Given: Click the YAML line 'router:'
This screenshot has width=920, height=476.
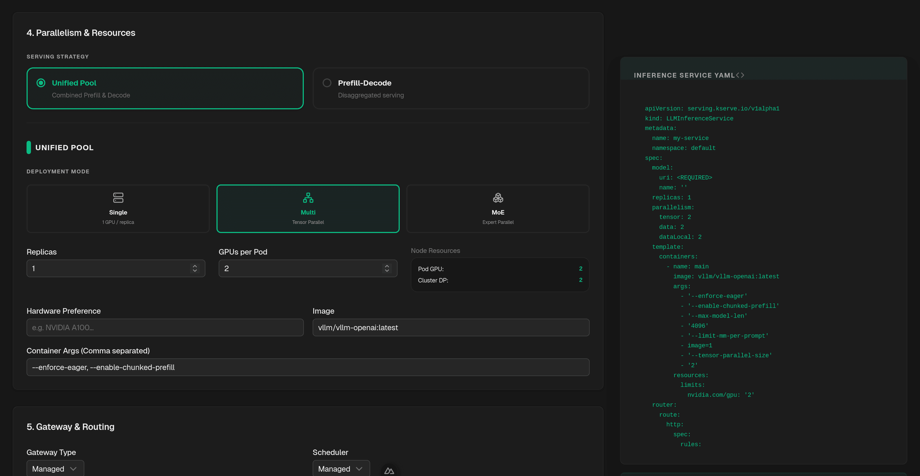Looking at the screenshot, I should (x=664, y=405).
